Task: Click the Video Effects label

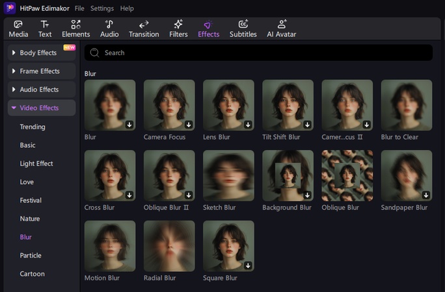Action: click(39, 108)
